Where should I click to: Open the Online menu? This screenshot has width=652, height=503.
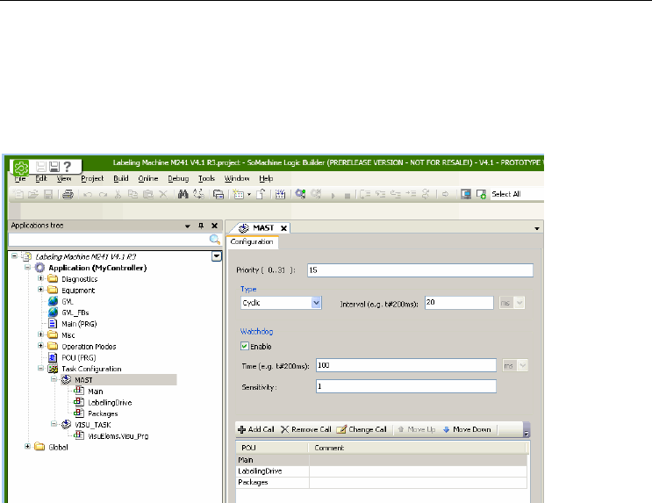click(x=148, y=178)
